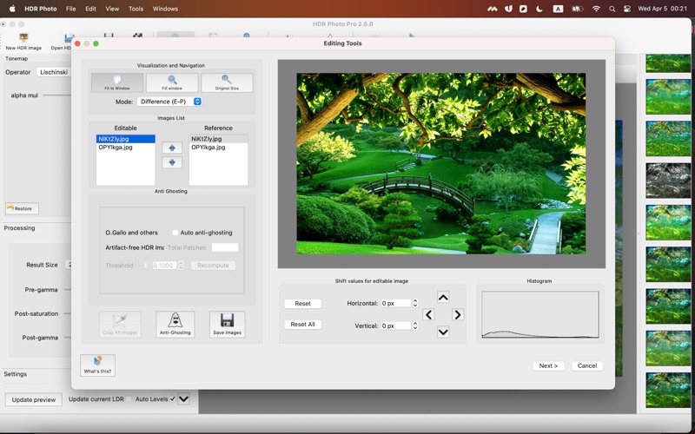Increase the Horizontal shift stepper value
The image size is (695, 434).
pyautogui.click(x=415, y=301)
